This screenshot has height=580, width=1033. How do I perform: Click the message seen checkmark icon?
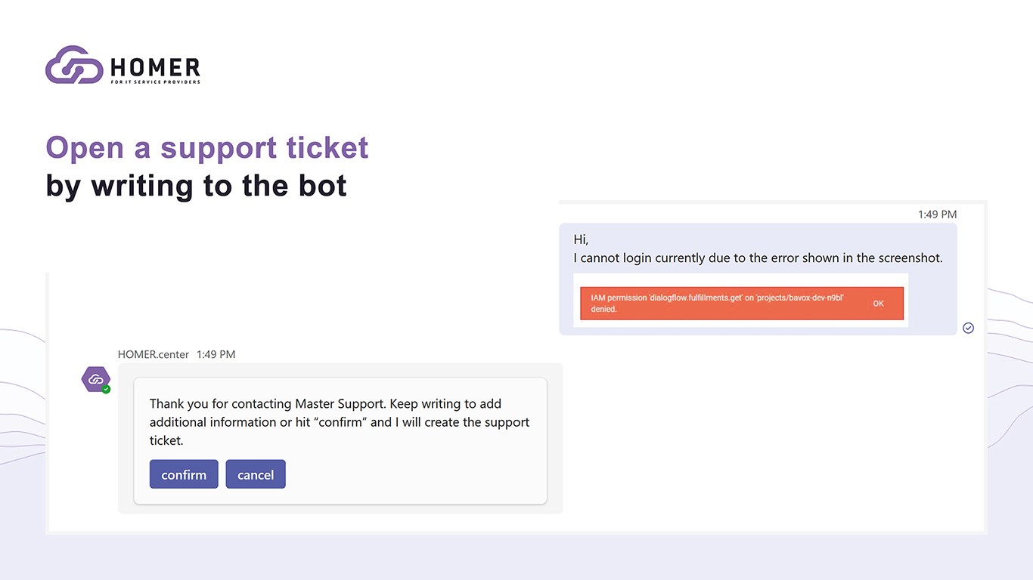coord(968,328)
